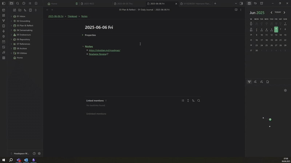Click the canvas grid ribbon icon

pyautogui.click(x=4, y=15)
